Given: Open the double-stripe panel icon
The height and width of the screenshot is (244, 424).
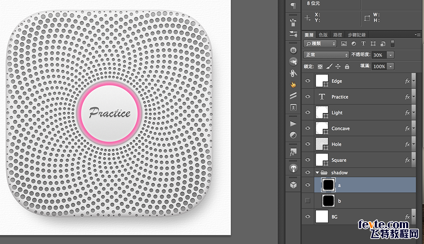Looking at the screenshot, I should pyautogui.click(x=293, y=96).
